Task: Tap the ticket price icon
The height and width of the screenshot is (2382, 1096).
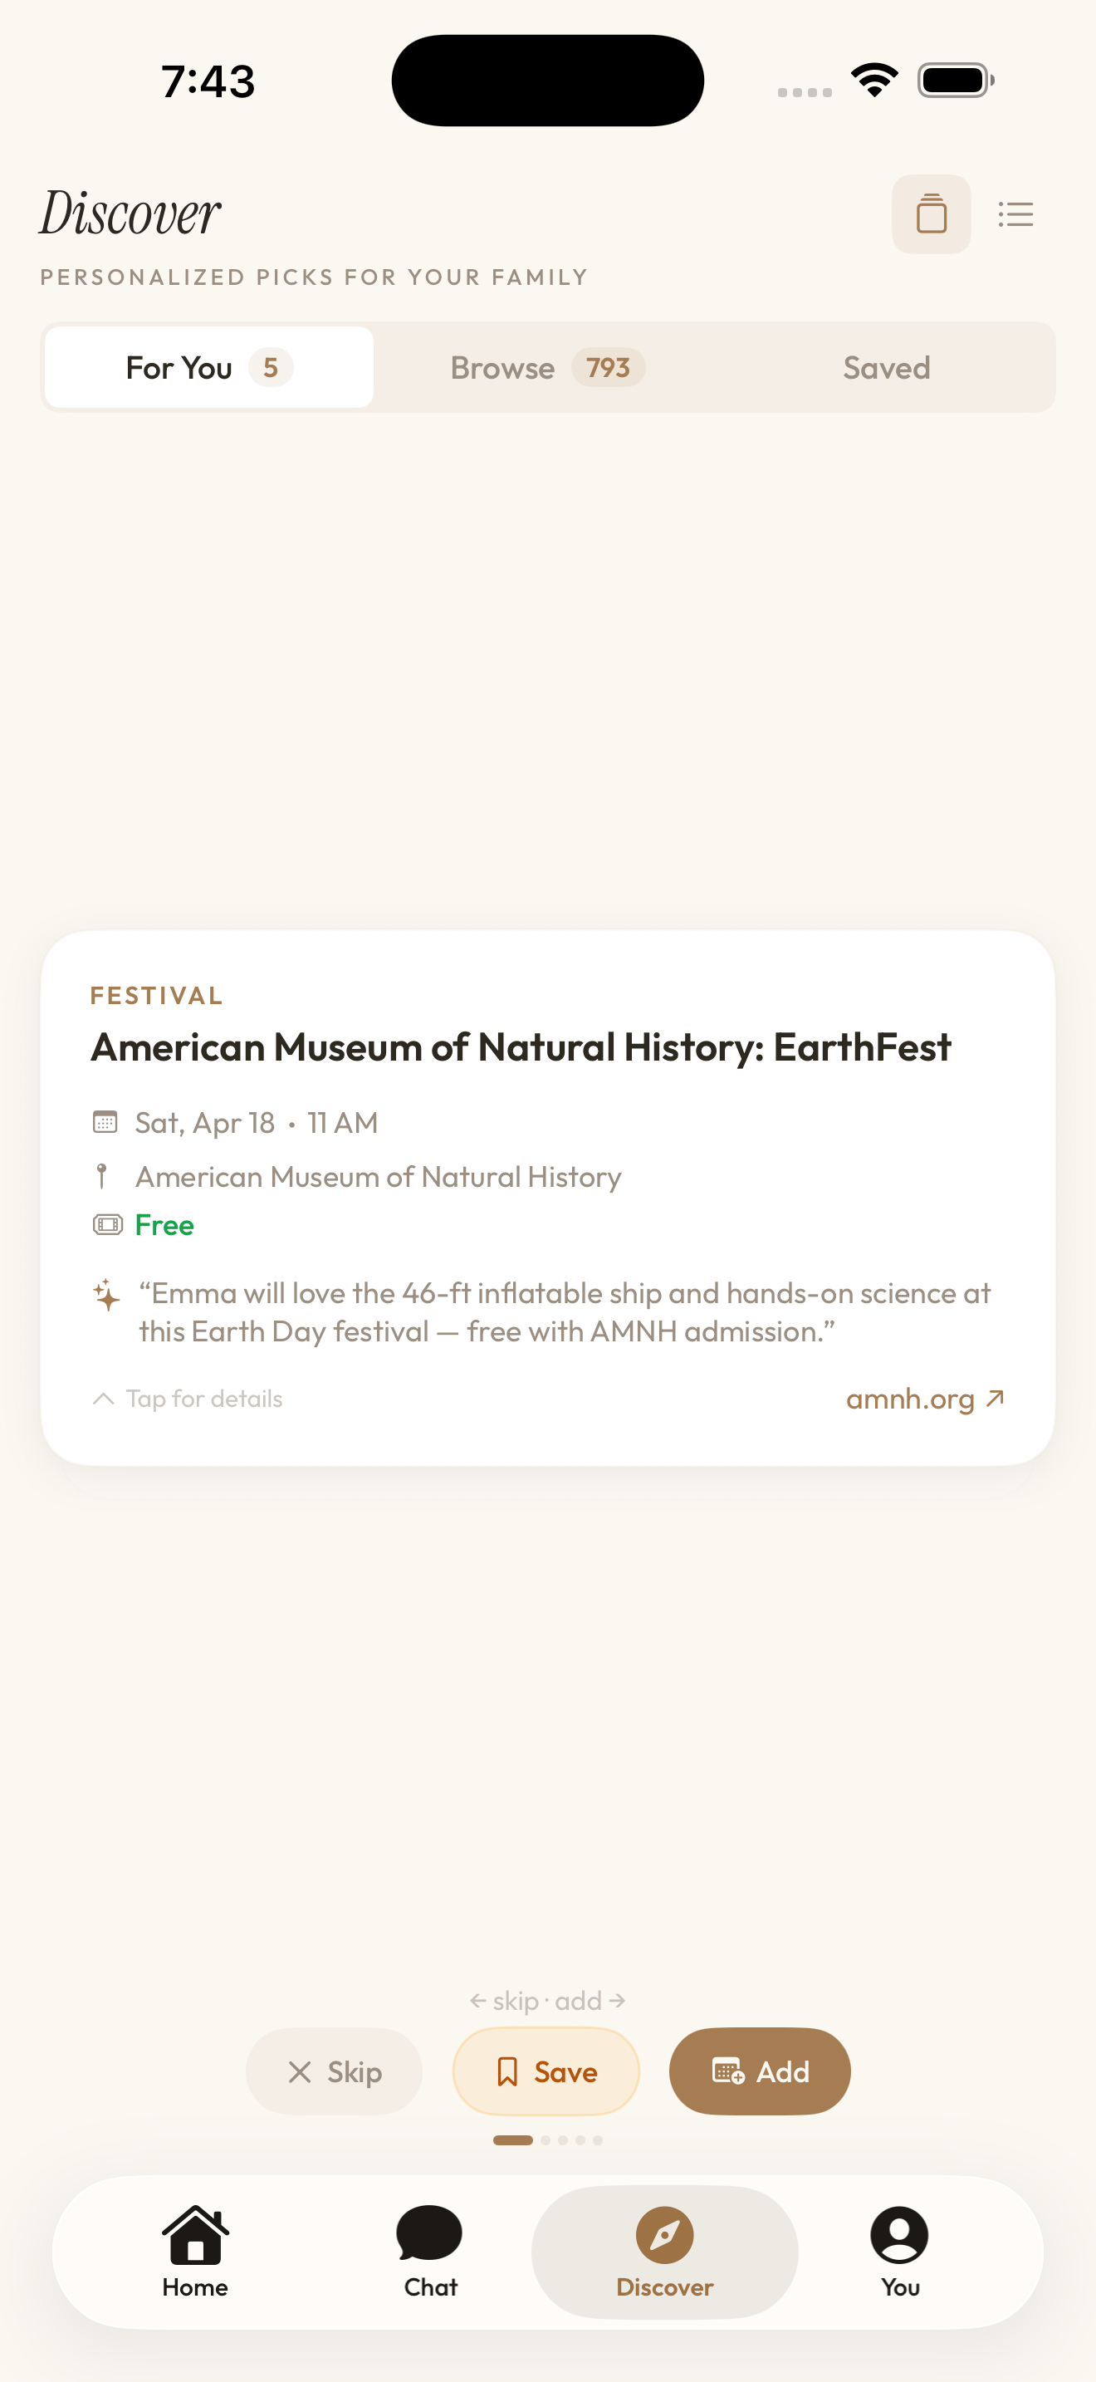Action: coord(107,1225)
